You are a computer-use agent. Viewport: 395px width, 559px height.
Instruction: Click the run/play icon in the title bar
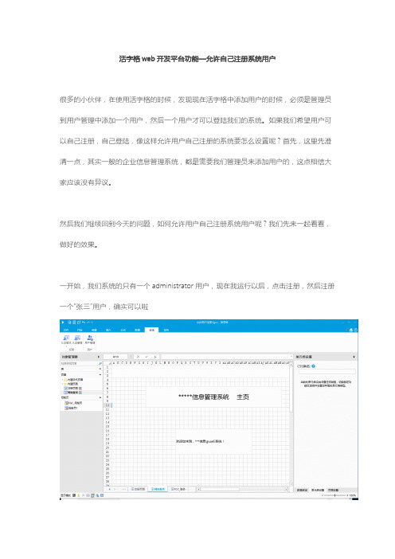click(63, 322)
